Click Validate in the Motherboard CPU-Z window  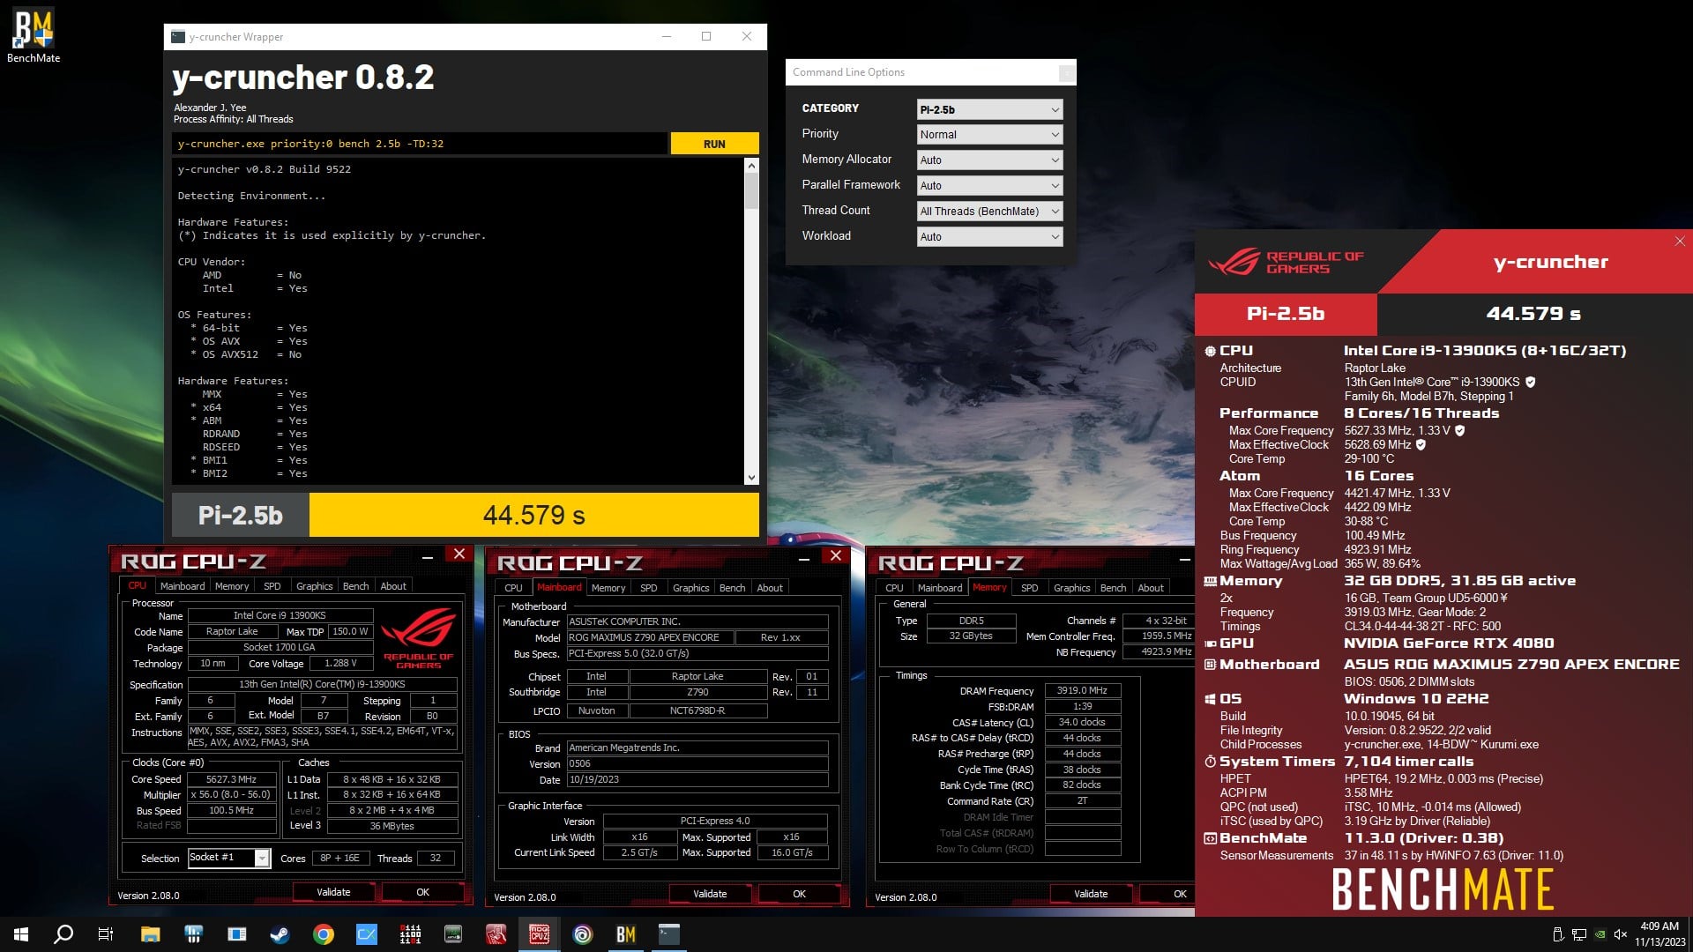710,894
